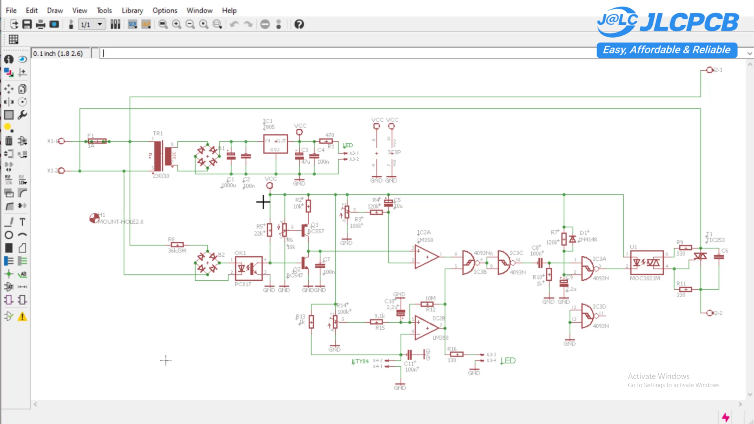Select the Text tool
The height and width of the screenshot is (424, 754).
tap(22, 222)
